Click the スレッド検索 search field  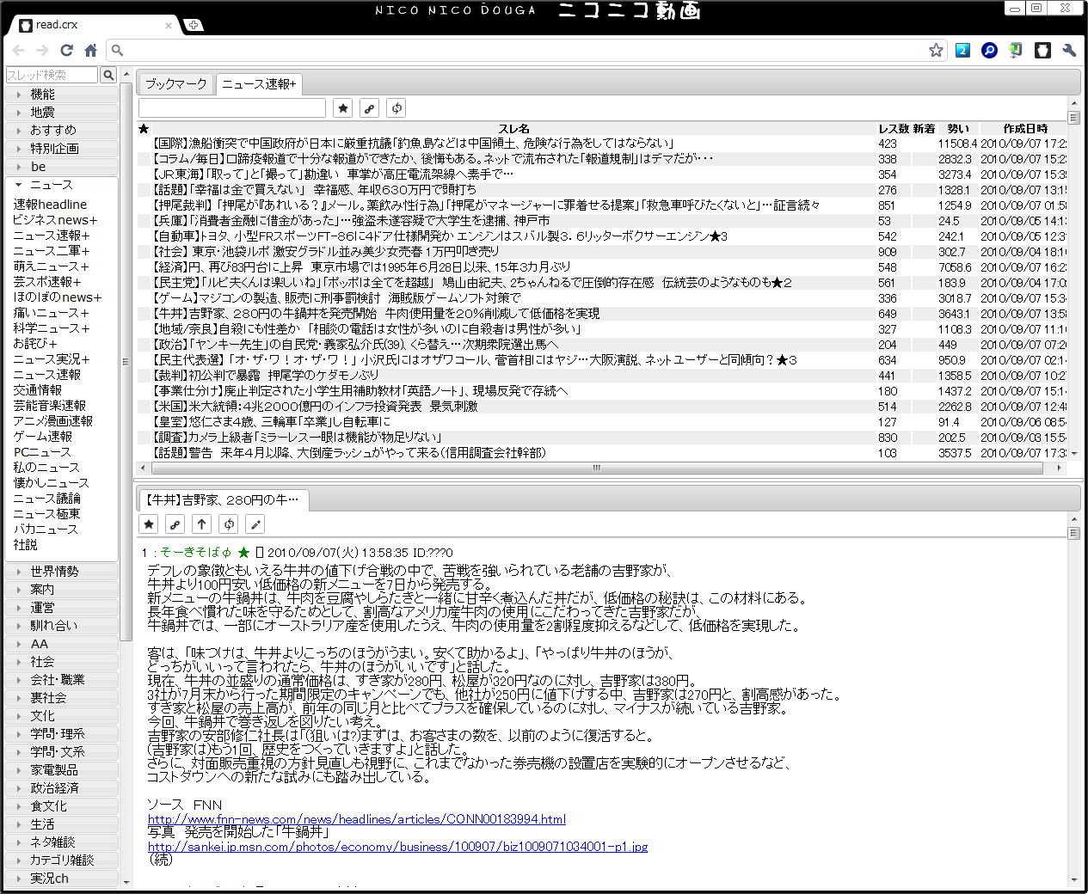pyautogui.click(x=52, y=76)
